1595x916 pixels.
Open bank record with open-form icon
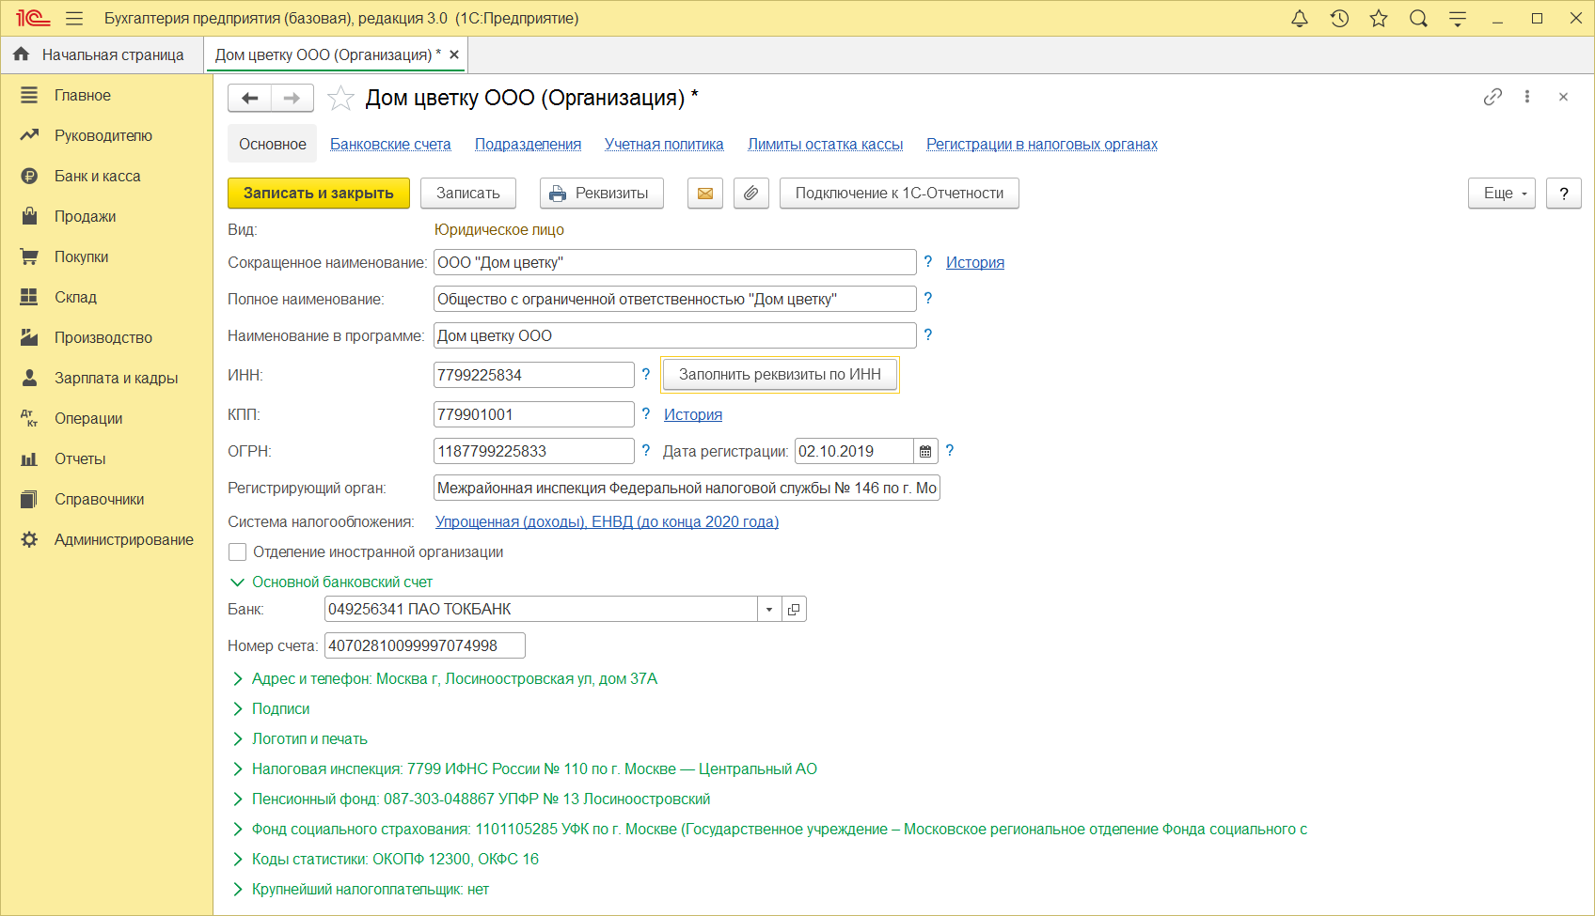pos(794,610)
